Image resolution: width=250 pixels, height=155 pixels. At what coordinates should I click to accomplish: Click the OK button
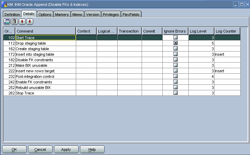tap(14, 149)
